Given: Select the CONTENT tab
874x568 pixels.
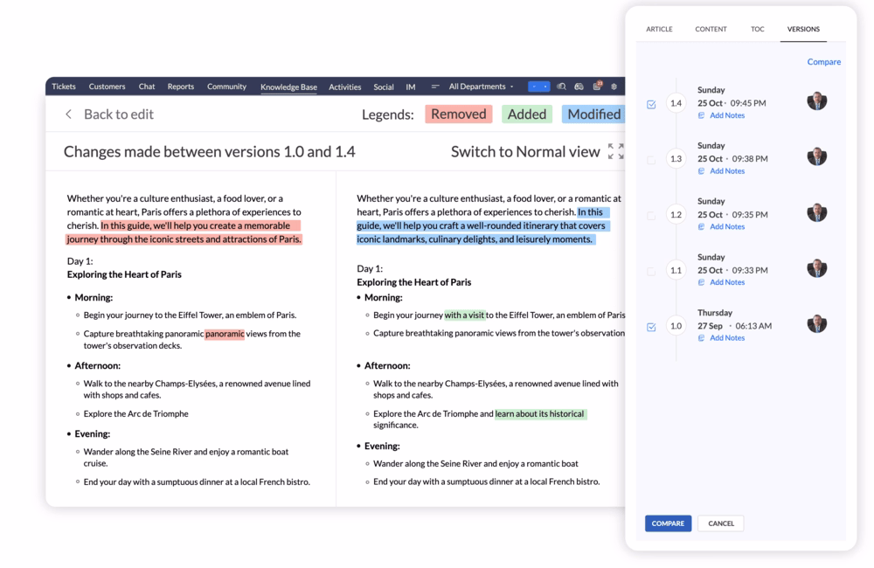Looking at the screenshot, I should [x=711, y=29].
